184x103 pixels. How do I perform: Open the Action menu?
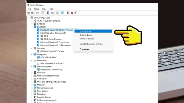point(37,9)
